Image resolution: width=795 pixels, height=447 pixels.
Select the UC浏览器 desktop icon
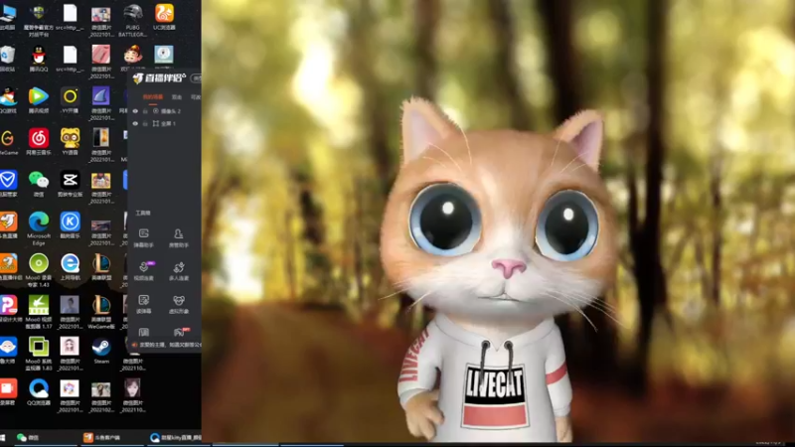[x=164, y=17]
